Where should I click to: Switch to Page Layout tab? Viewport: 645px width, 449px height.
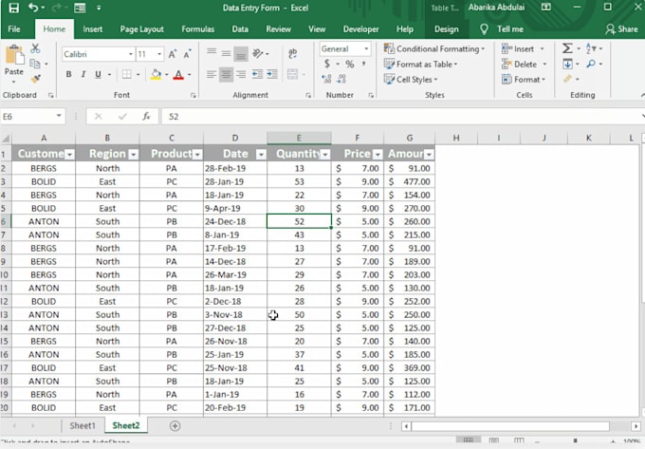(x=142, y=29)
